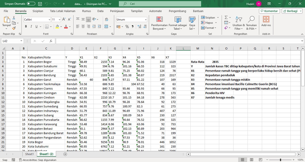
Task: Open the Tampilan tab
Action: tap(137, 11)
